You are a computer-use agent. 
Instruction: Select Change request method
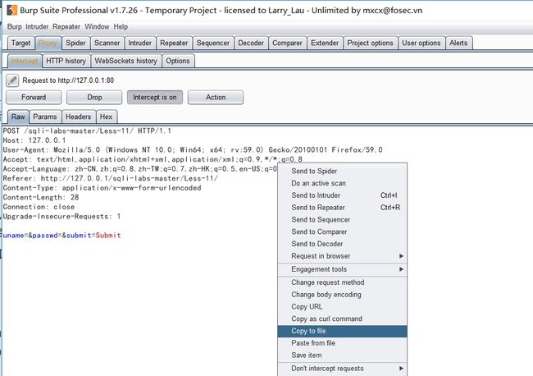342,282
